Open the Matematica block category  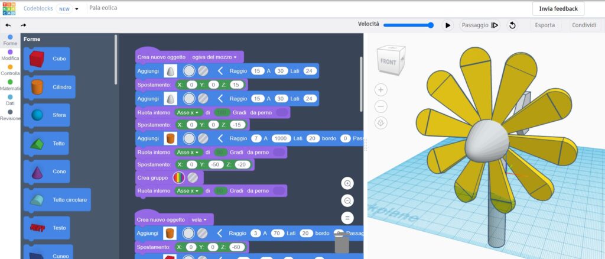point(10,85)
